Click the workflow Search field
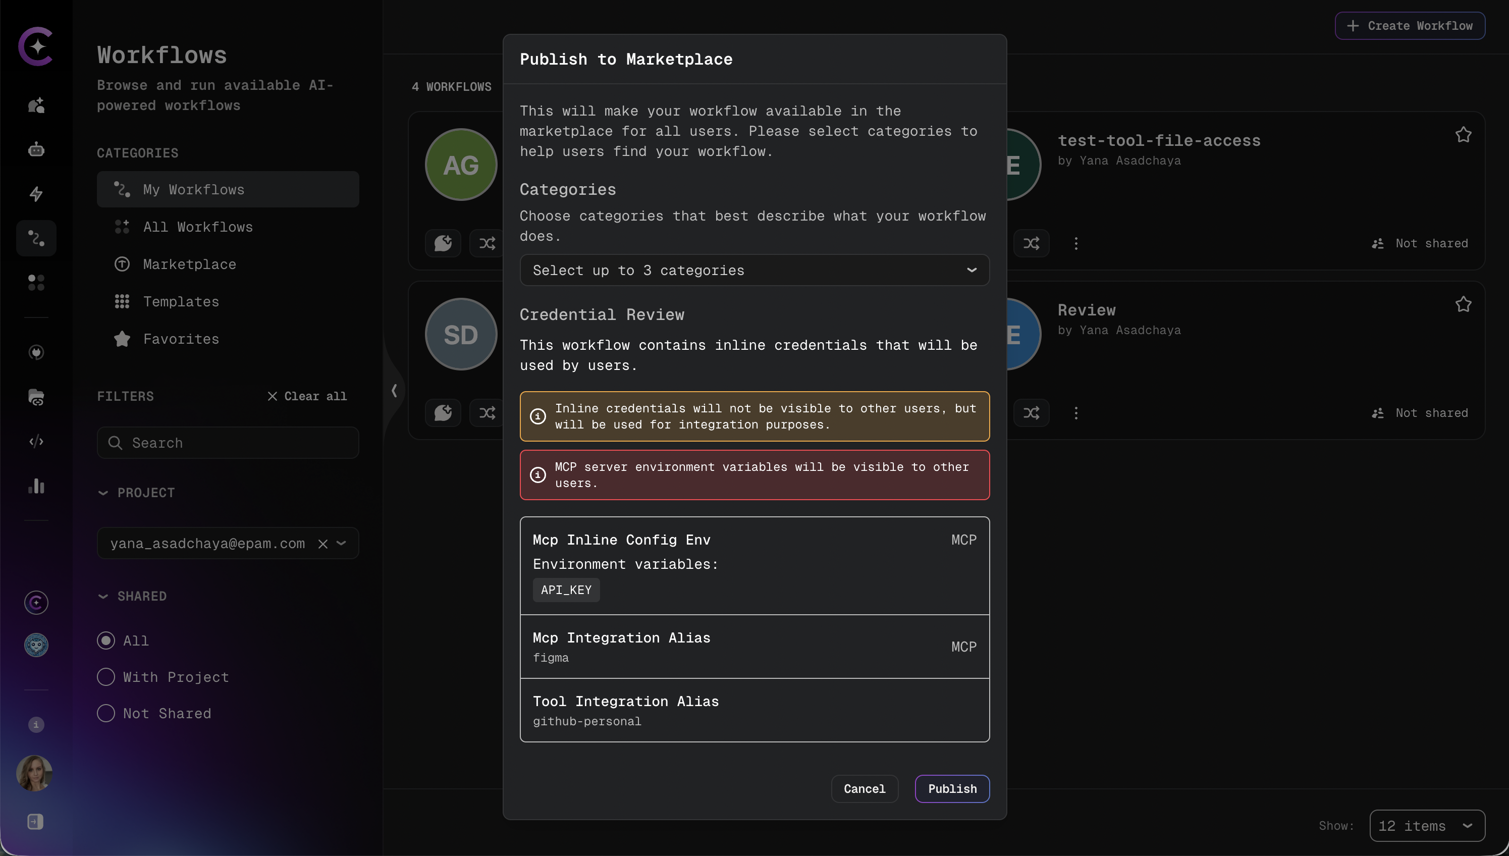 point(228,443)
